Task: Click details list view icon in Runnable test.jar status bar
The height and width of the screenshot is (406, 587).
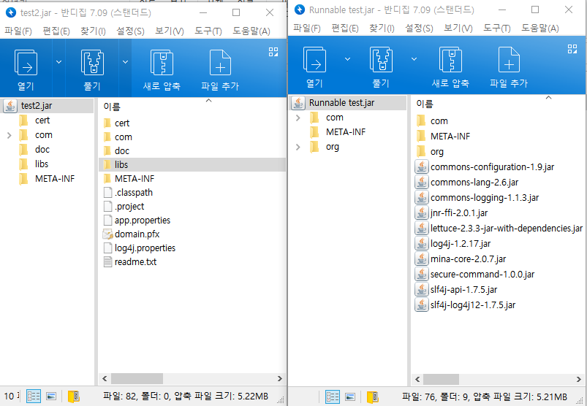Action: coord(333,397)
